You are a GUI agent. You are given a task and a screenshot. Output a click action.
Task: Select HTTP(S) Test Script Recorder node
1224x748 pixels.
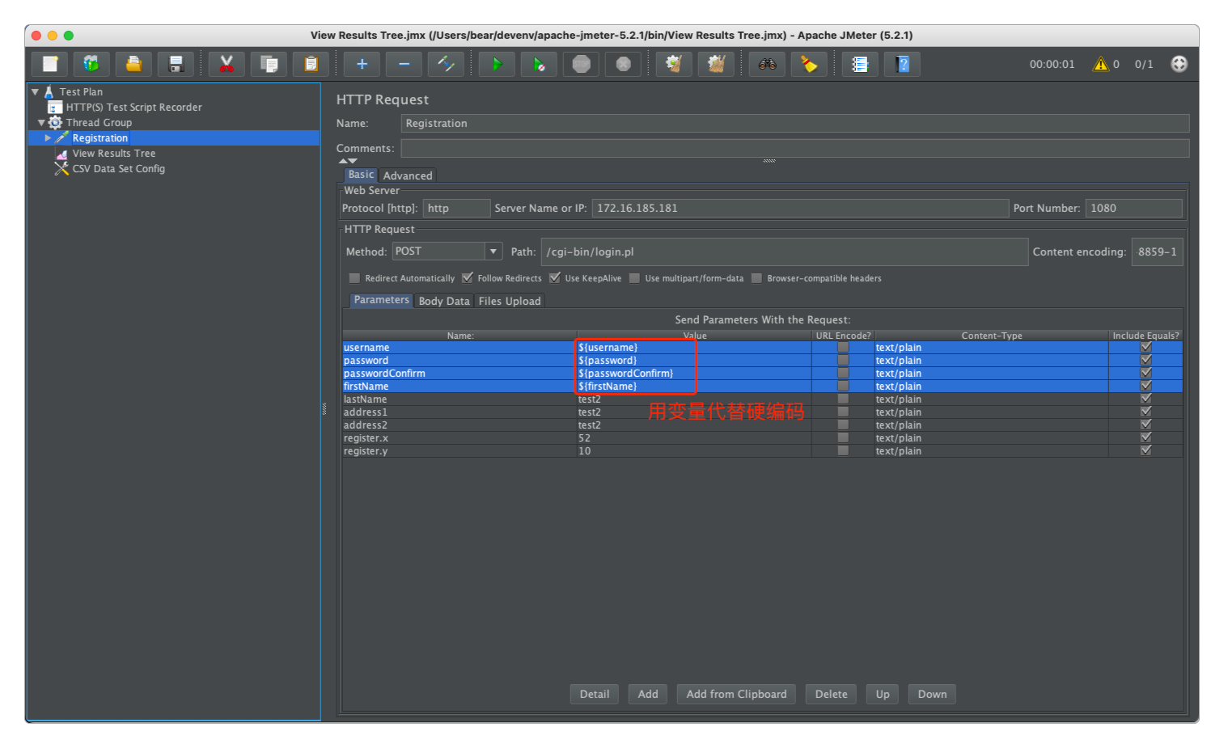(x=133, y=107)
